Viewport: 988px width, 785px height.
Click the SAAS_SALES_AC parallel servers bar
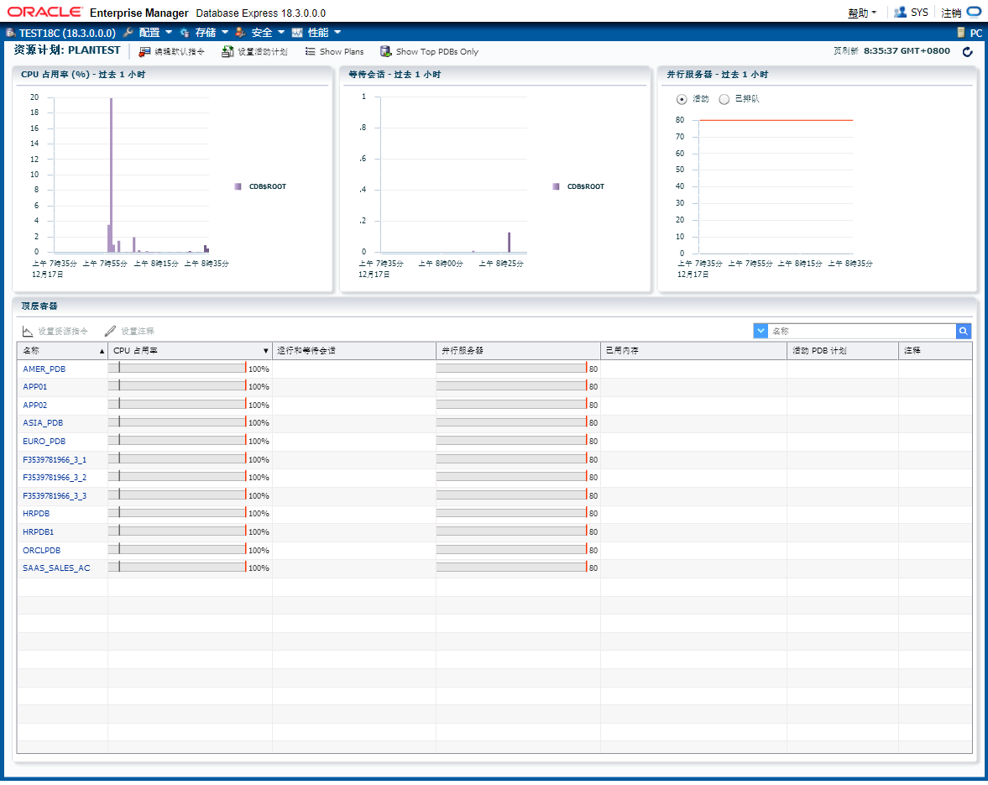512,567
